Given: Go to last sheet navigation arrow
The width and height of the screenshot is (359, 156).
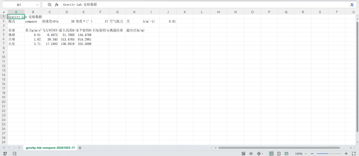Looking at the screenshot, I should click(19, 148).
